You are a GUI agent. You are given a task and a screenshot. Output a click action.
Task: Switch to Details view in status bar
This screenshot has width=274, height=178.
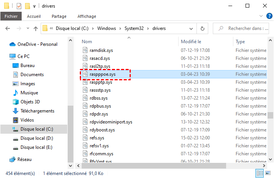[260, 173]
